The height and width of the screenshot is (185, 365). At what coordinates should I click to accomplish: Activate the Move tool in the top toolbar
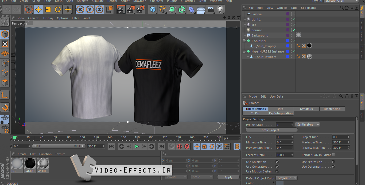pos(38,10)
